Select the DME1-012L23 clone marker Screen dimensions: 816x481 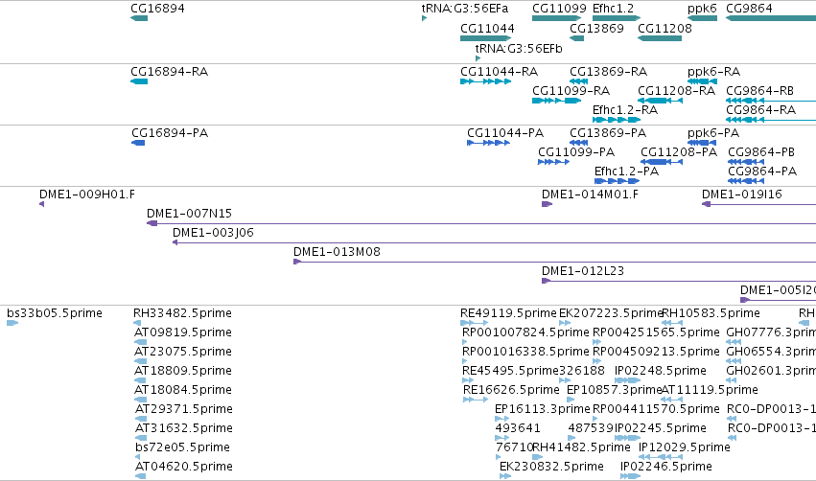click(546, 281)
